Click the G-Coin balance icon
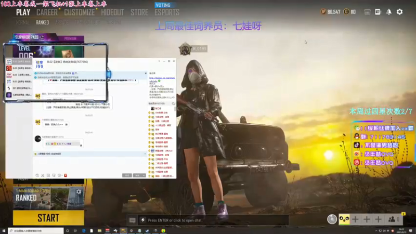The image size is (416, 234). pyautogui.click(x=346, y=12)
